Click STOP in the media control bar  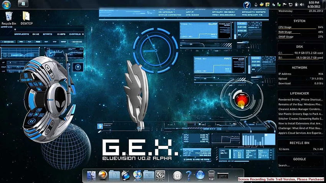[54, 42]
